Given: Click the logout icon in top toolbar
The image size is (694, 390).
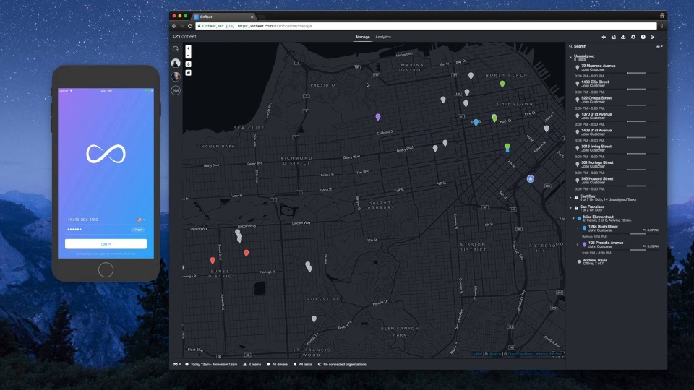Looking at the screenshot, I should point(653,37).
